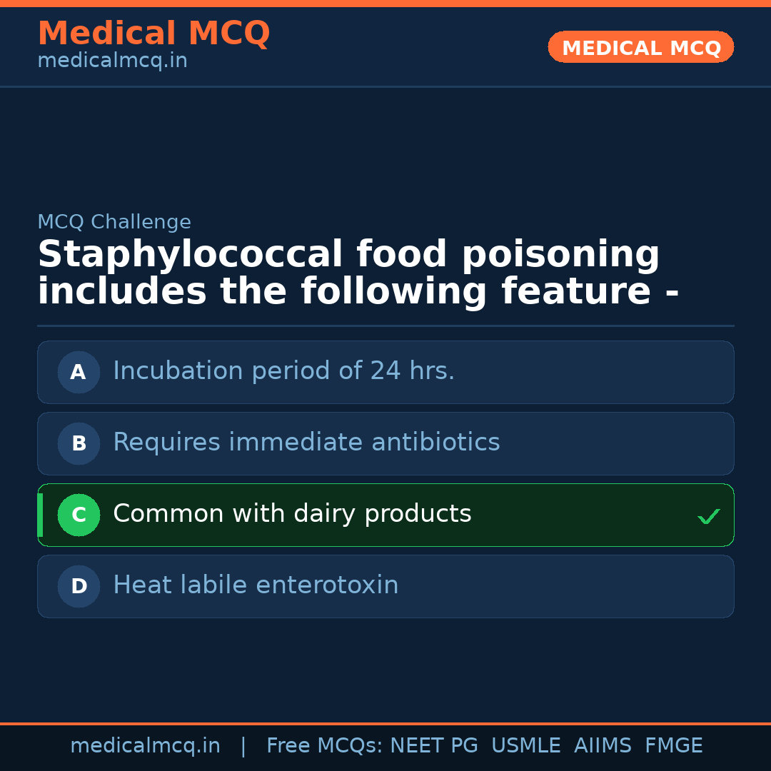Viewport: 771px width, 771px height.
Task: Choose 'Requires immediate antibiotics' answer text
Action: tap(306, 443)
